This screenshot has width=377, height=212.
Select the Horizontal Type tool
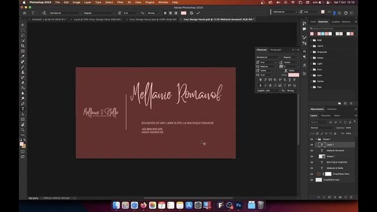coord(23,109)
